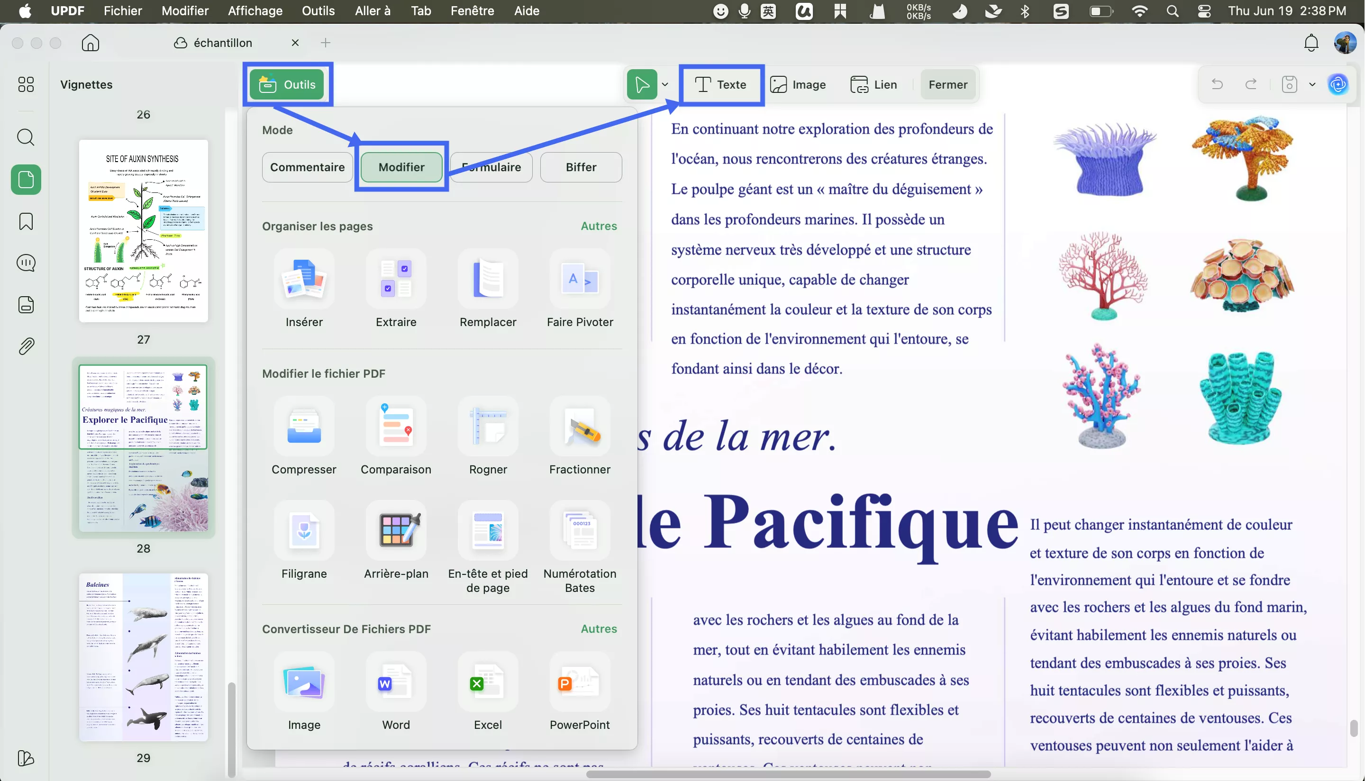Select page 29 thumbnail

(x=143, y=657)
